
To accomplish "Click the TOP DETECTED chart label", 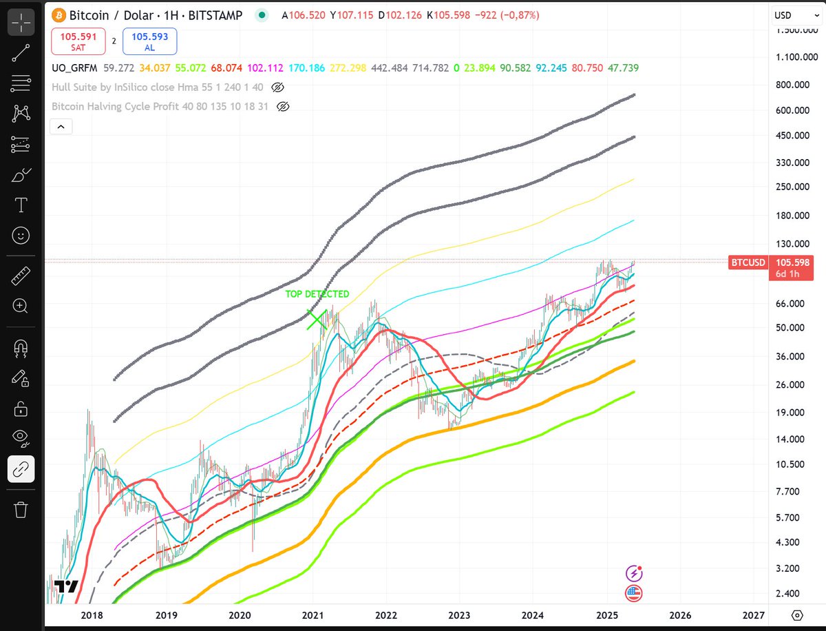I will pos(317,294).
